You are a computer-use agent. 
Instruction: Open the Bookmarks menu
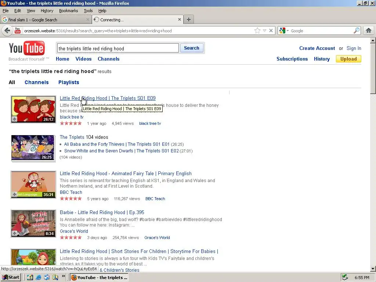[69, 11]
